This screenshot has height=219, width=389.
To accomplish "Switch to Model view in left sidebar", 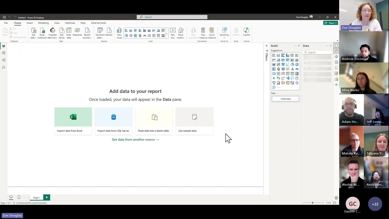I will pos(4,60).
